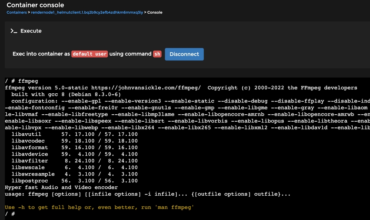Click the yellow 'Use -h to get full help' message
The image size is (370, 220).
point(99,207)
